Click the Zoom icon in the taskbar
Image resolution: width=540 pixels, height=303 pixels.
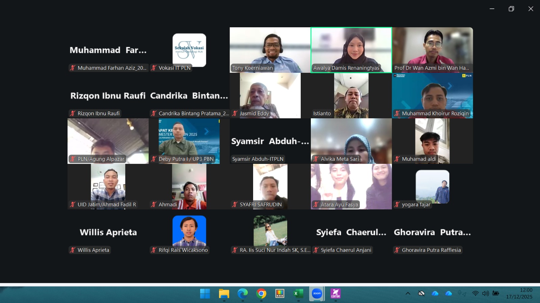pyautogui.click(x=317, y=294)
